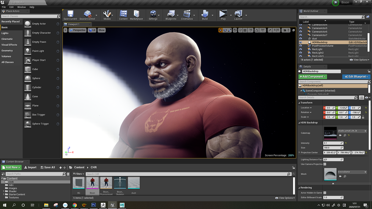Enable Use Camera Projection checkbox

325,164
